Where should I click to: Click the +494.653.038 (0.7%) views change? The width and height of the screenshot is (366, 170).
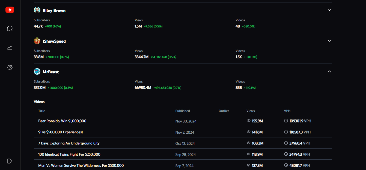[167, 88]
